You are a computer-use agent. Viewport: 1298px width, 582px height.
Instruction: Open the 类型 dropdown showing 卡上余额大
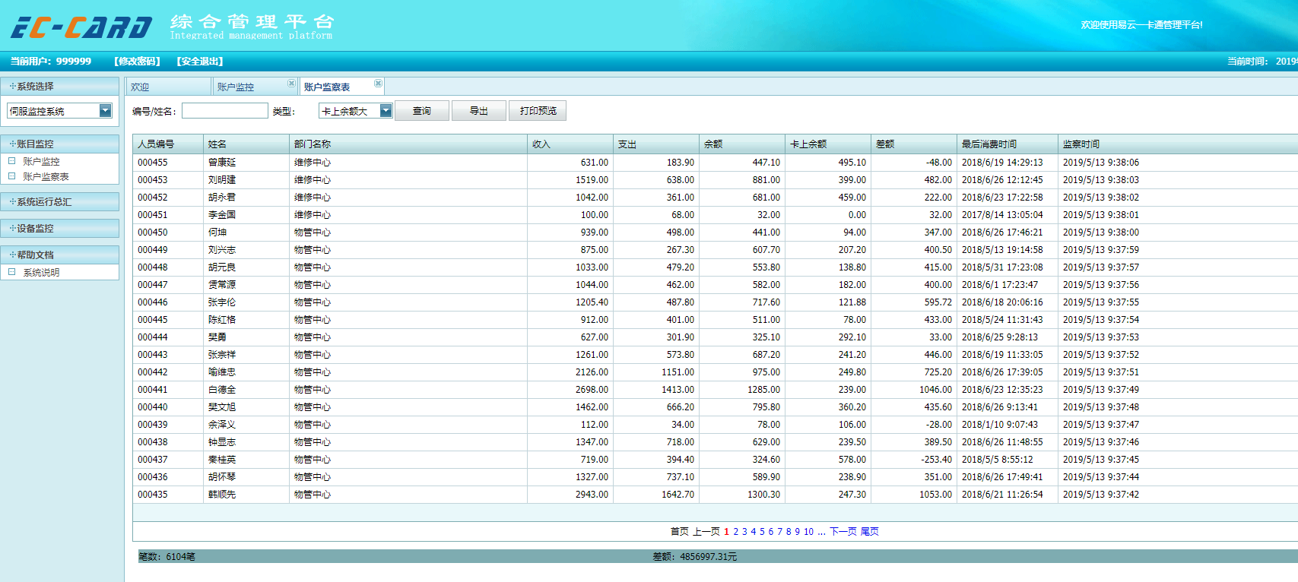pyautogui.click(x=386, y=111)
